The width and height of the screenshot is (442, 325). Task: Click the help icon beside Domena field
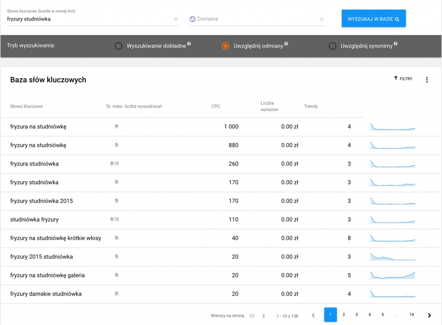[322, 19]
